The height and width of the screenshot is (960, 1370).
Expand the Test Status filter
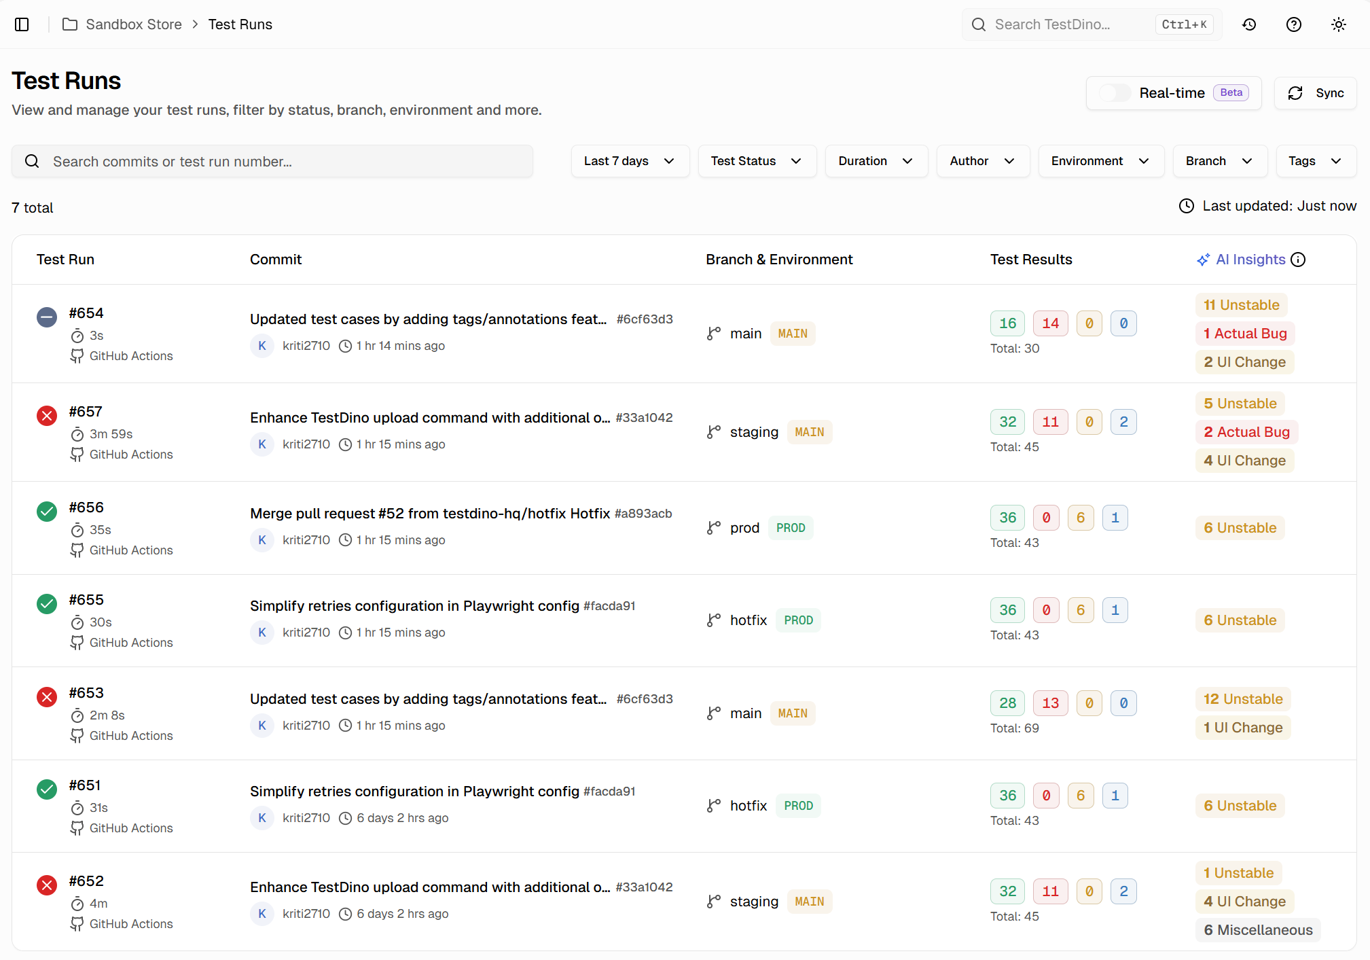coord(756,161)
